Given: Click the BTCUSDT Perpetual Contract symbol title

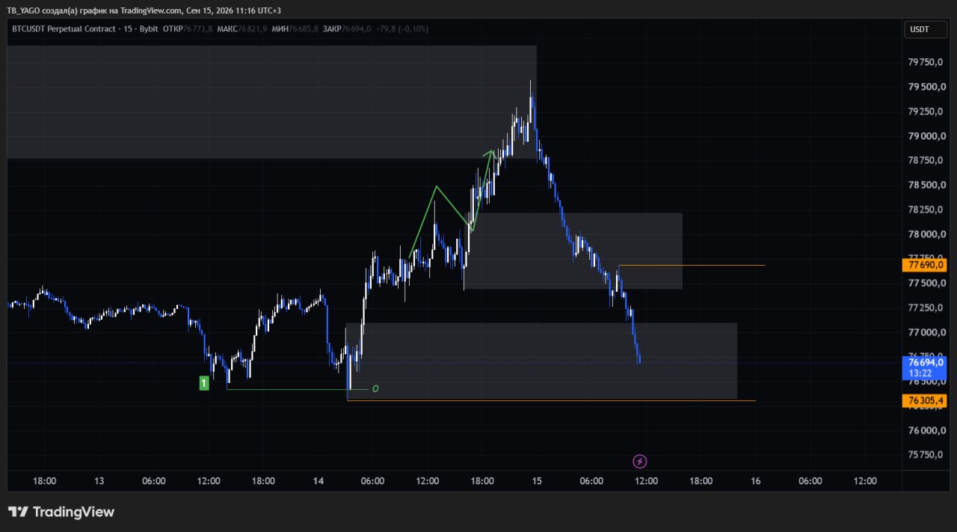Looking at the screenshot, I should click(x=64, y=28).
